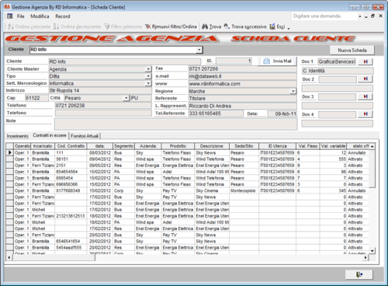Click the Note text area
Image resolution: width=388 pixels, height=286 pixels.
(x=176, y=124)
